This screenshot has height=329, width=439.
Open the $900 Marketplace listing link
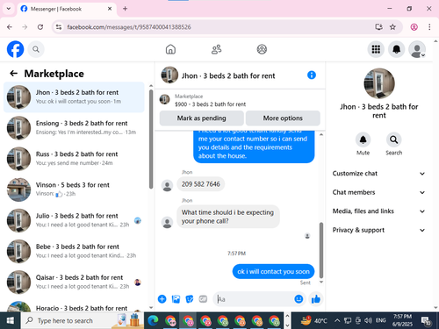click(x=211, y=104)
